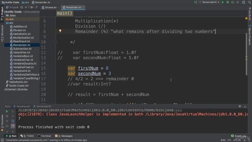The height and width of the screenshot is (142, 252).
Task: Toggle the Structure tool window stripe
Action: click(2, 33)
